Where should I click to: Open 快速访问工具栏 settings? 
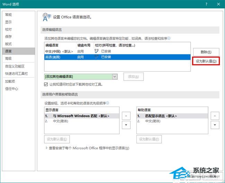coord(16,74)
